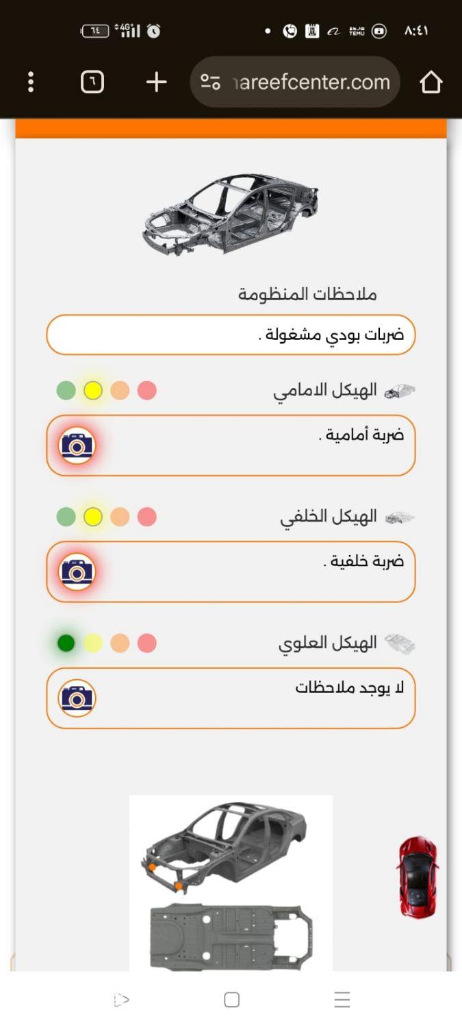Open camera photos for front structure note
Image resolution: width=462 pixels, height=1028 pixels.
[77, 445]
